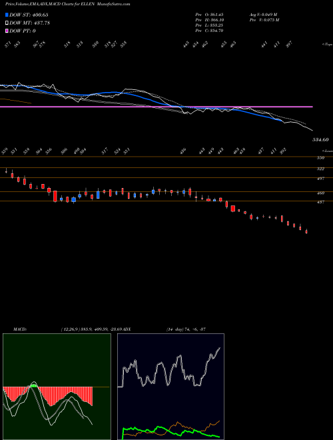Open the dark blue ADX indicator panel
The height and width of the screenshot is (440, 333).
coord(170,387)
